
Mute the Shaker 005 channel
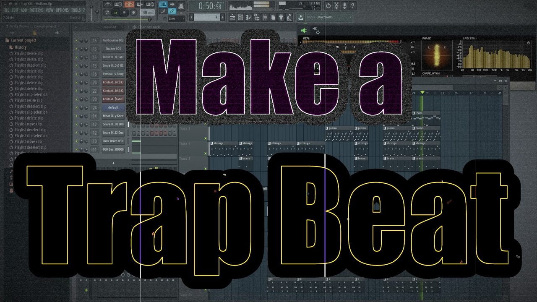pyautogui.click(x=76, y=49)
